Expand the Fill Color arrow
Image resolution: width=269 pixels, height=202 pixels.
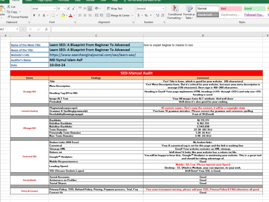(x=66, y=15)
